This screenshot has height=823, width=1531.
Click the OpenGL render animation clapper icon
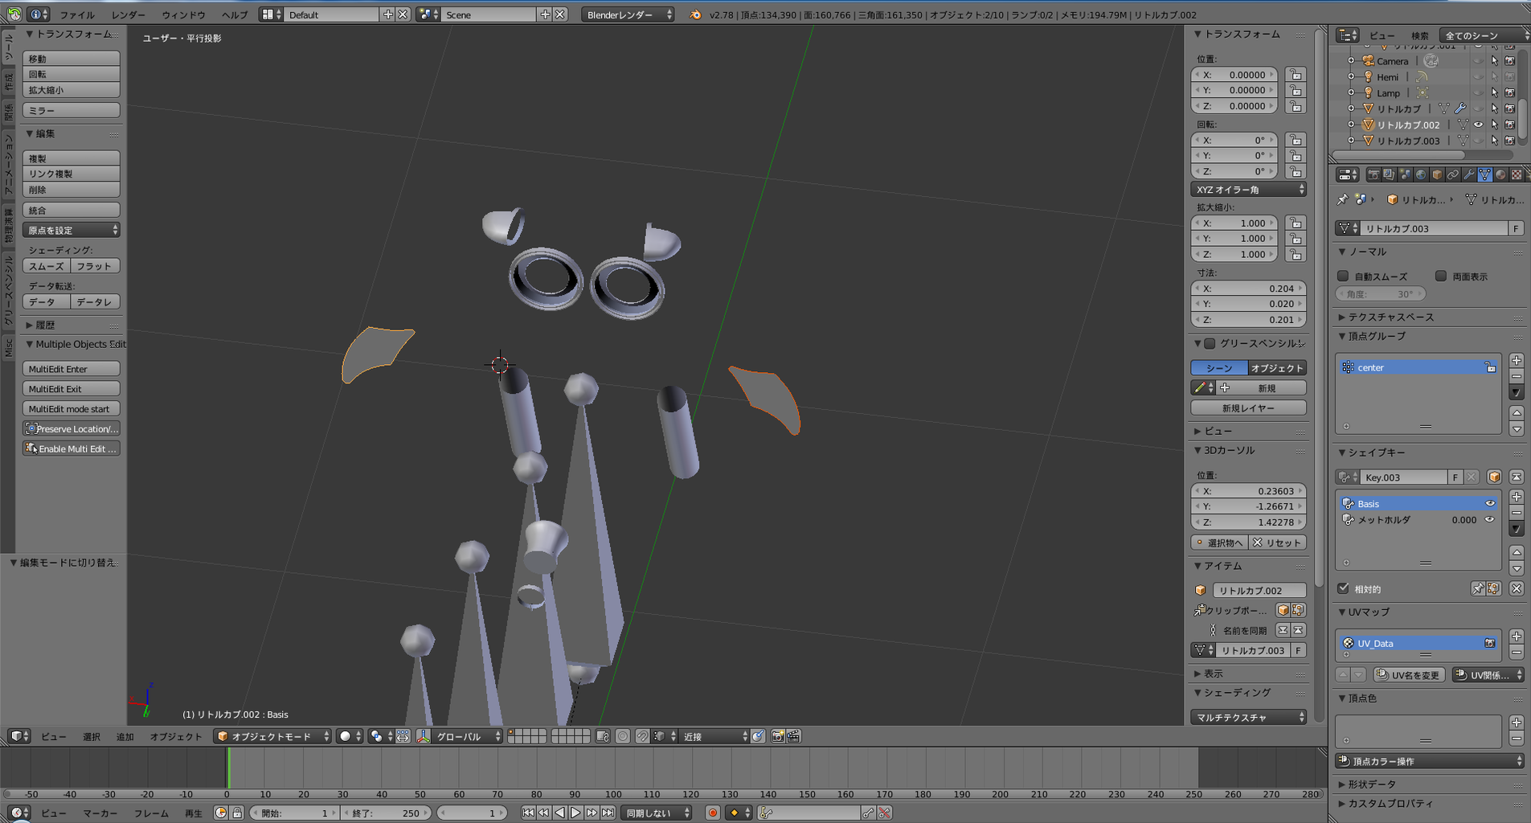point(793,736)
